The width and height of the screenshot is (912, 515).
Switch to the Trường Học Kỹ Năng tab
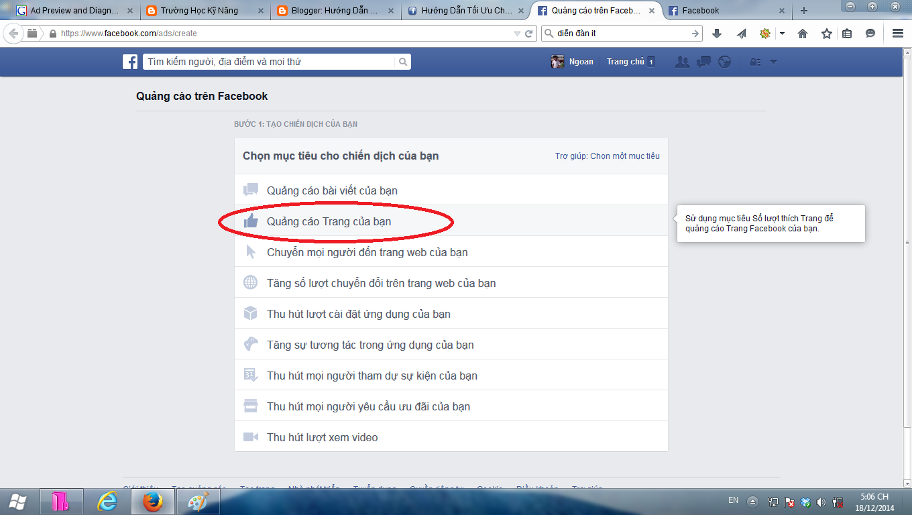pos(199,11)
